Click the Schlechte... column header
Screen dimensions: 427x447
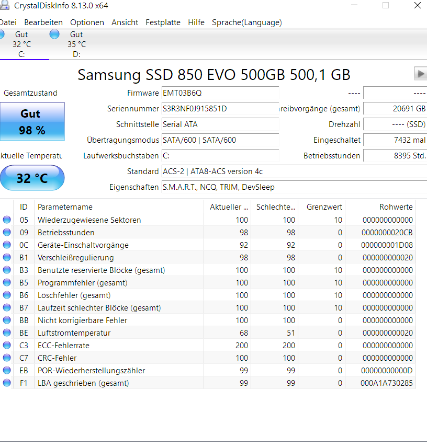(x=275, y=207)
